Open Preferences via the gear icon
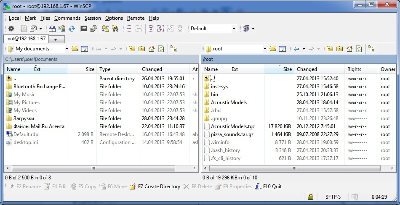This screenshot has height=205, width=400. (x=11, y=29)
